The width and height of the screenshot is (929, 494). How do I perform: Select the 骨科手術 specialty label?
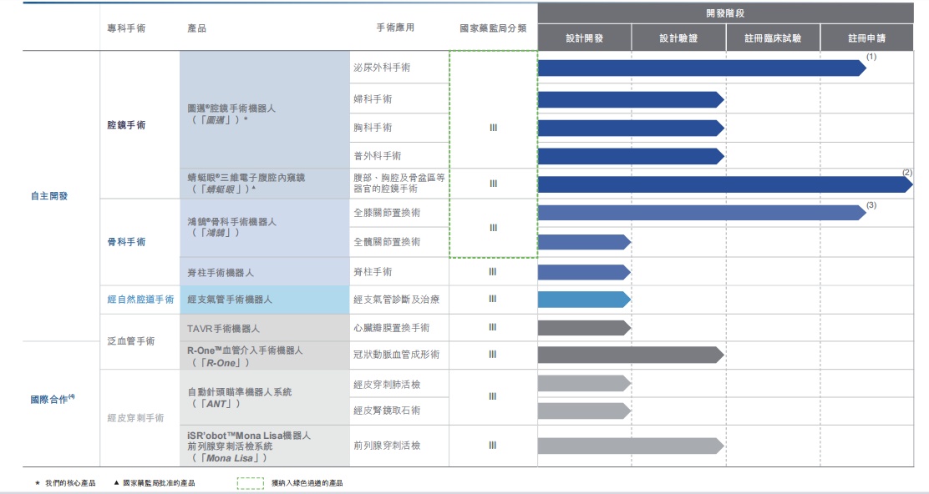click(126, 242)
